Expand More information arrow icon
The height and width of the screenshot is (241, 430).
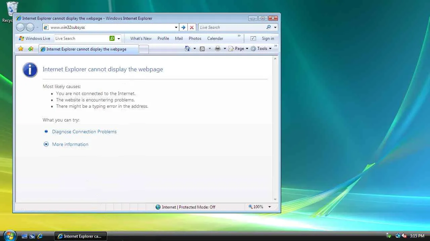[x=46, y=144]
